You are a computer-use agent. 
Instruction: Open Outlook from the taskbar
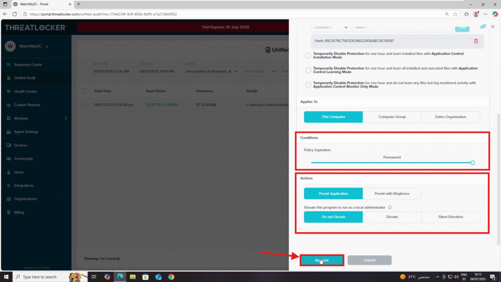pyautogui.click(x=158, y=277)
